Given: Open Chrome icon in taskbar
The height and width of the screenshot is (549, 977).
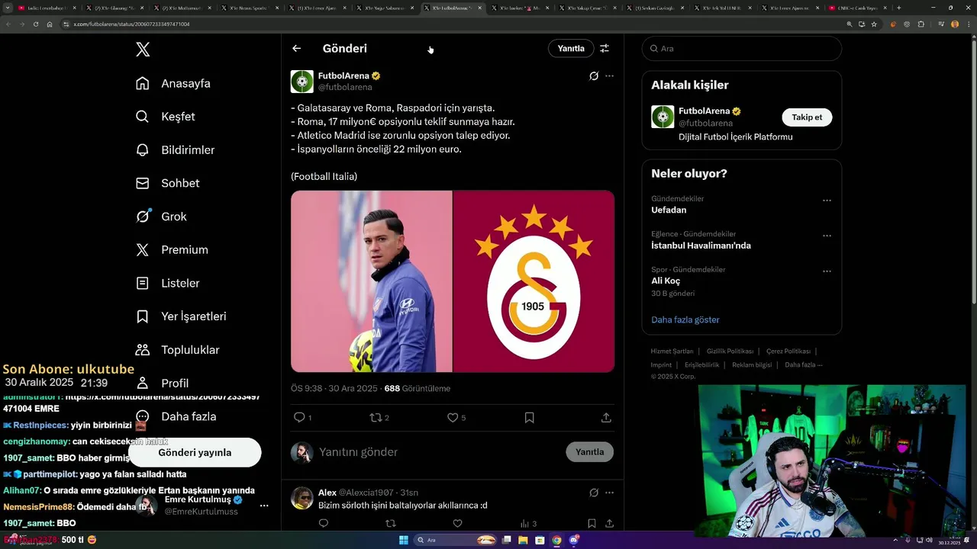Looking at the screenshot, I should pyautogui.click(x=556, y=540).
